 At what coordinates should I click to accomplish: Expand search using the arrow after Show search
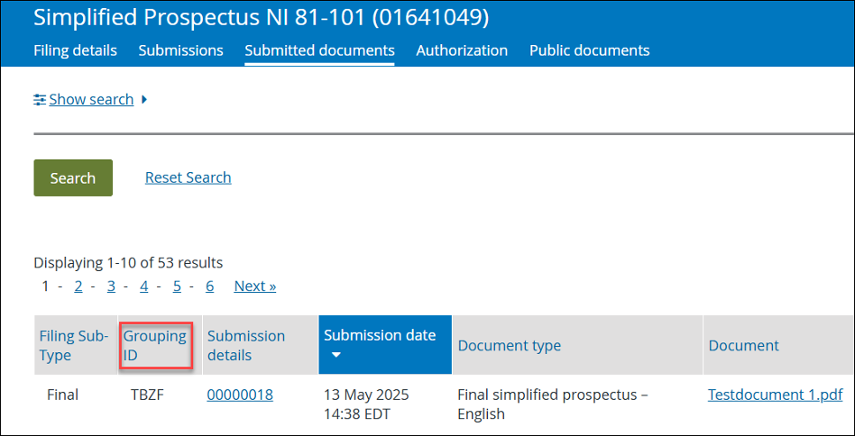(x=144, y=100)
